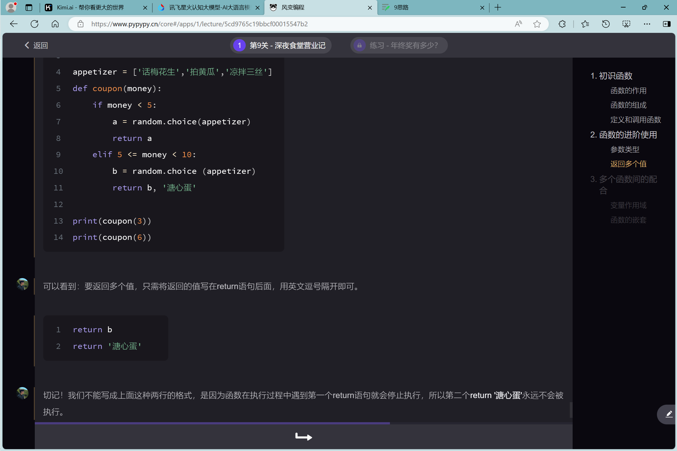Click code line if money < 5:
The width and height of the screenshot is (677, 451).
coord(124,105)
